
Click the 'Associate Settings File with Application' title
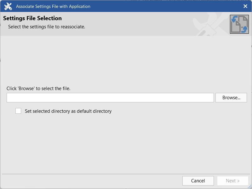point(53,6)
